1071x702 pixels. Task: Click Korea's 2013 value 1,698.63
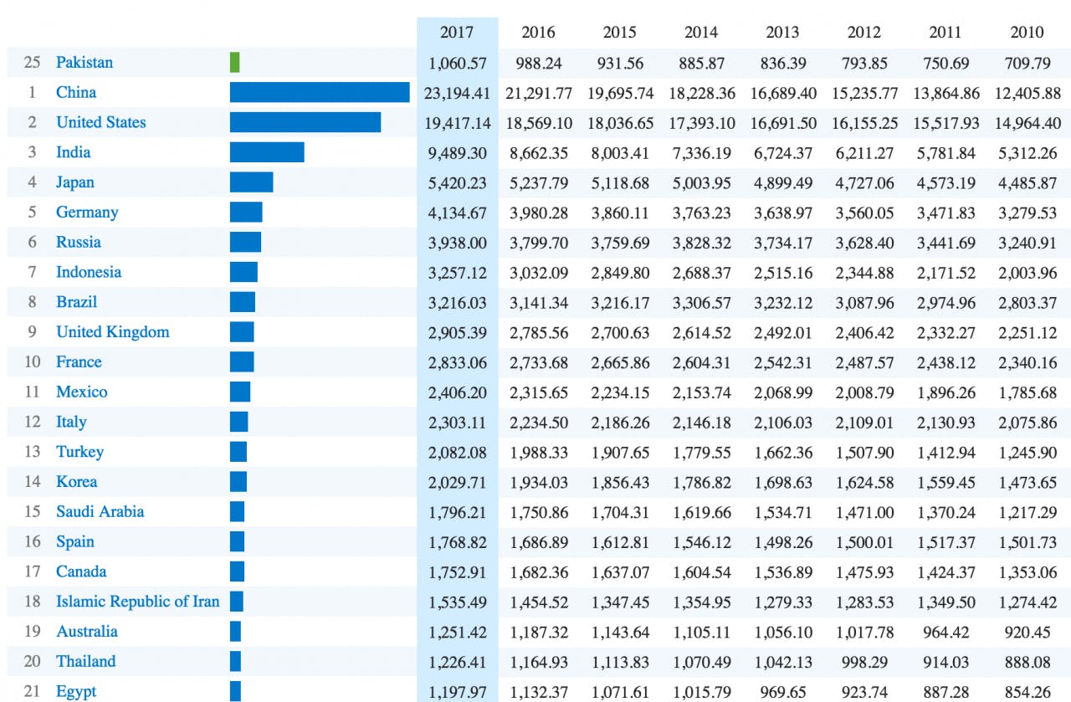pos(782,482)
